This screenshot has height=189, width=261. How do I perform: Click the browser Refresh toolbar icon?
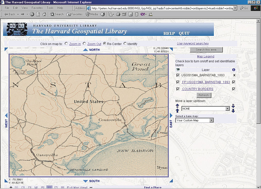pos(38,14)
